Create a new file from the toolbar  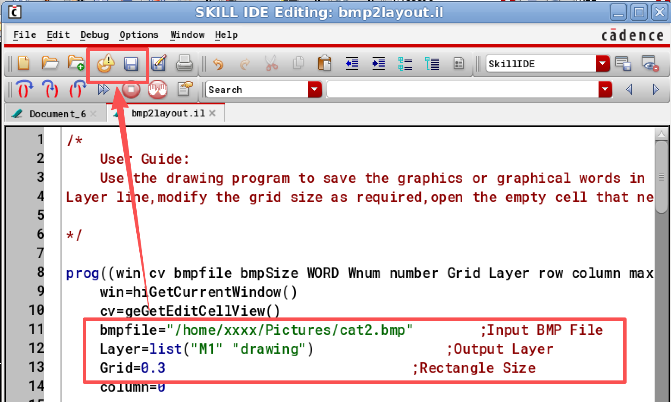point(24,63)
